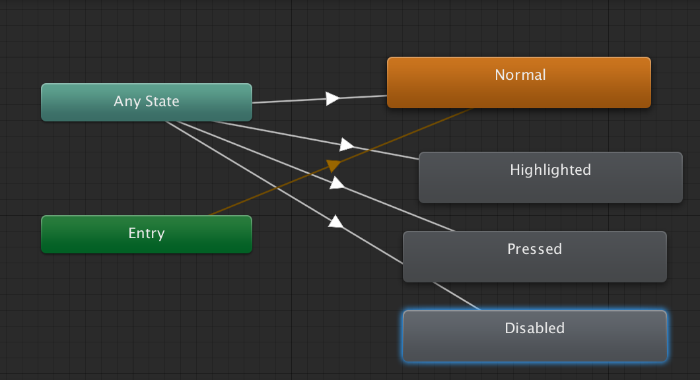
Task: Click the white arrowhead near the Normal state
Action: click(332, 97)
